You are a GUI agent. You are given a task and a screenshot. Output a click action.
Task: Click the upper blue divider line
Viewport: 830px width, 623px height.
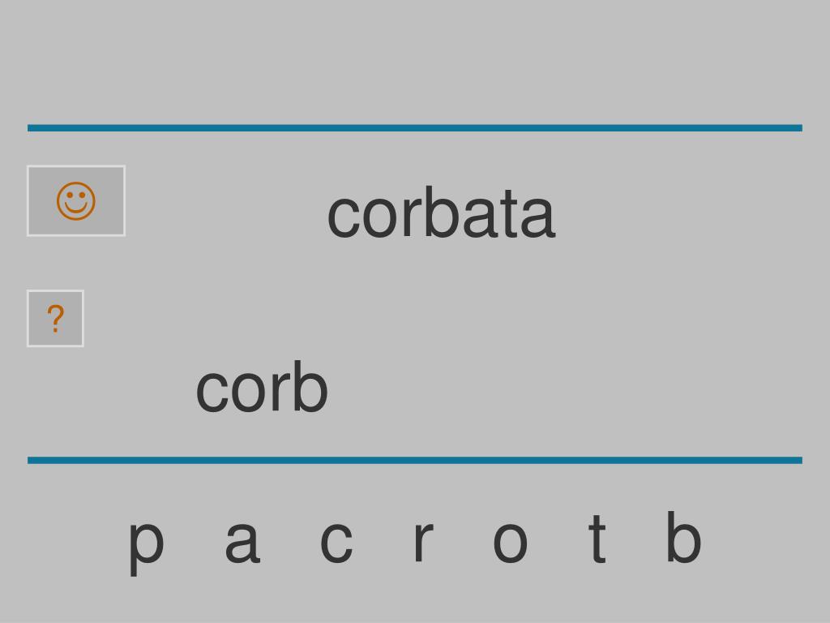coord(415,127)
